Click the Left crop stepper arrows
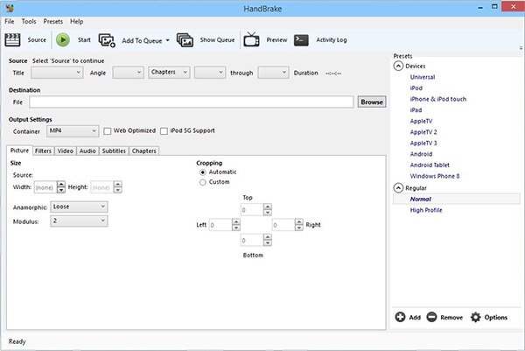525x351 pixels. pyautogui.click(x=236, y=225)
